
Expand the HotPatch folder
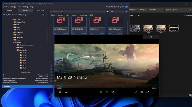(13, 35)
